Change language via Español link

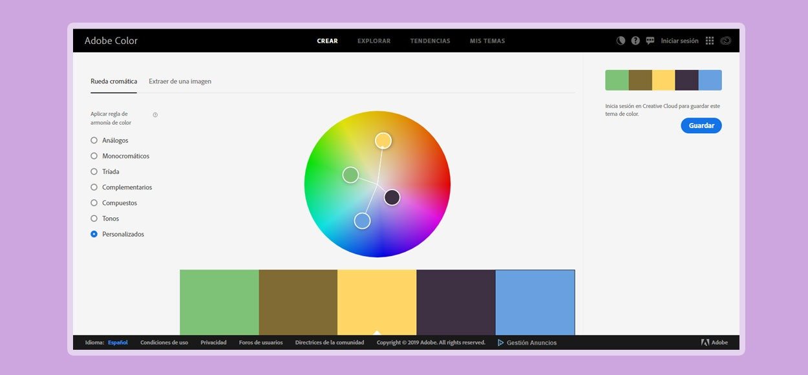pos(118,343)
